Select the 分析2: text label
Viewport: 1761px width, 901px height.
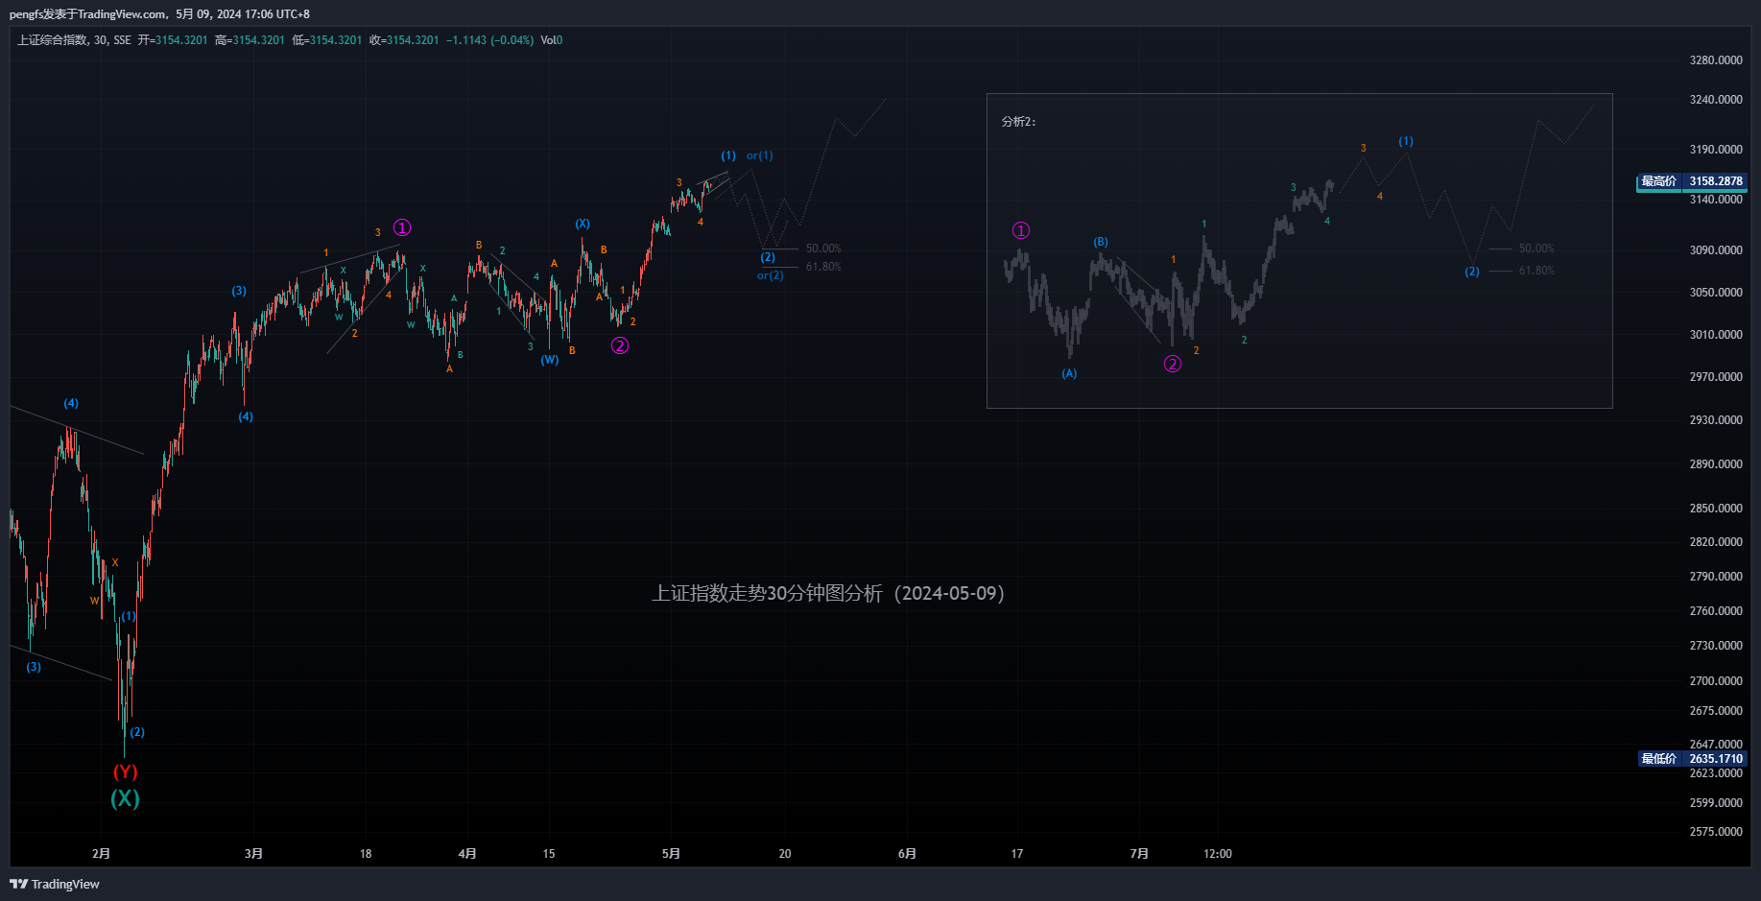click(1018, 122)
